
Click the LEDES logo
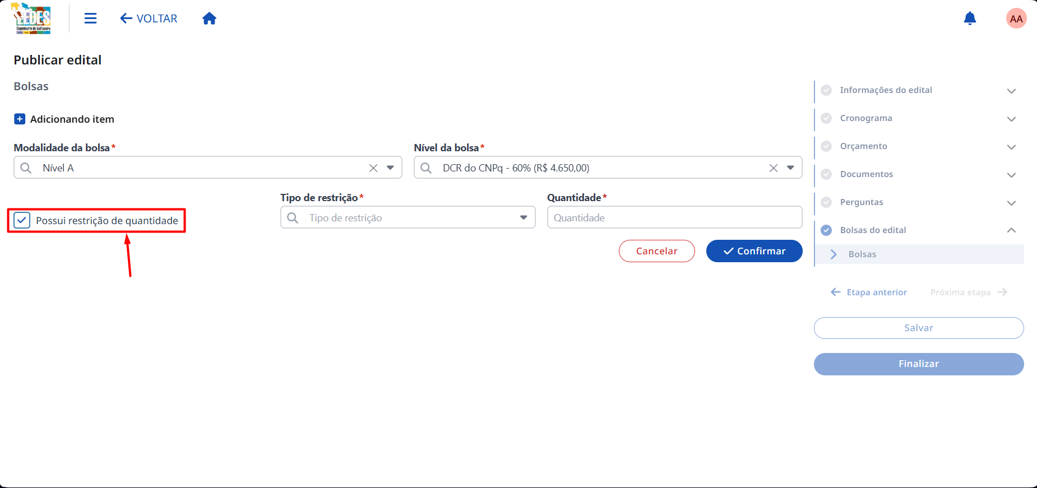(x=31, y=18)
